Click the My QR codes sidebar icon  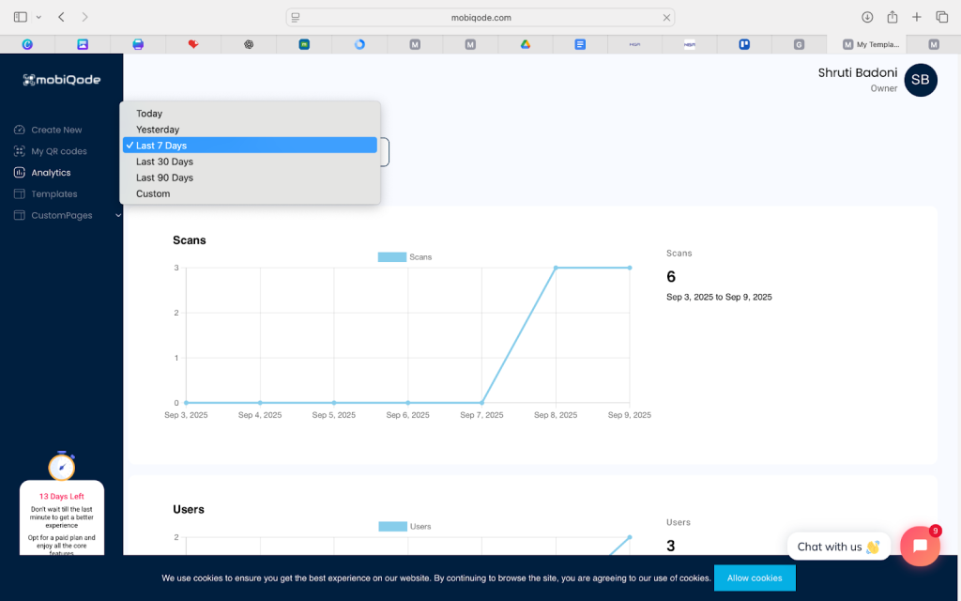pos(19,151)
